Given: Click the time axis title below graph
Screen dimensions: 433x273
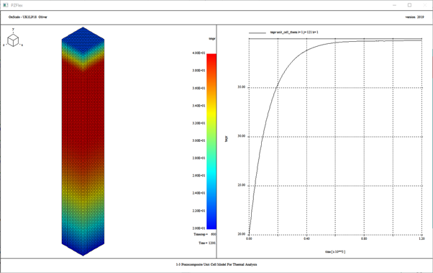Looking at the screenshot, I should (x=335, y=251).
